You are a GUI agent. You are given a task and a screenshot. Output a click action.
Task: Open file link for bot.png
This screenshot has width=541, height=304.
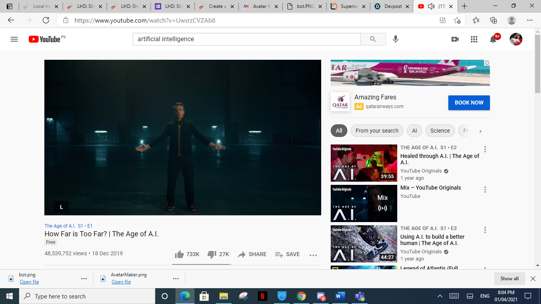tap(29, 282)
